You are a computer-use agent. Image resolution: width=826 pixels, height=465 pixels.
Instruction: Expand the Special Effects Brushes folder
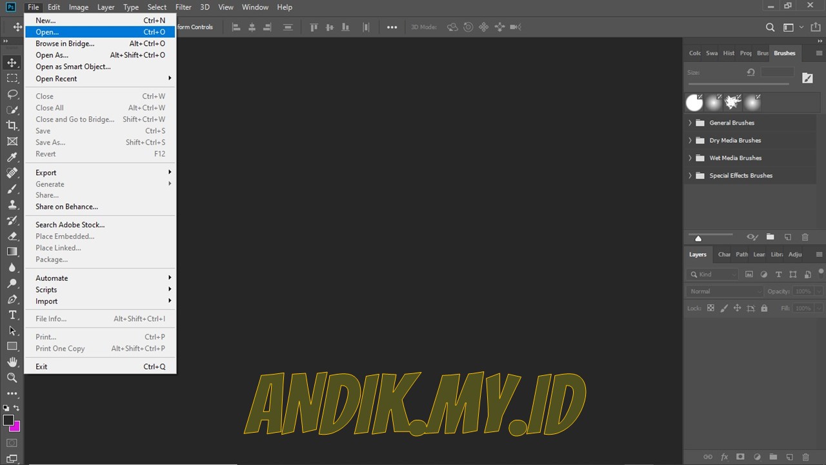[x=690, y=175]
